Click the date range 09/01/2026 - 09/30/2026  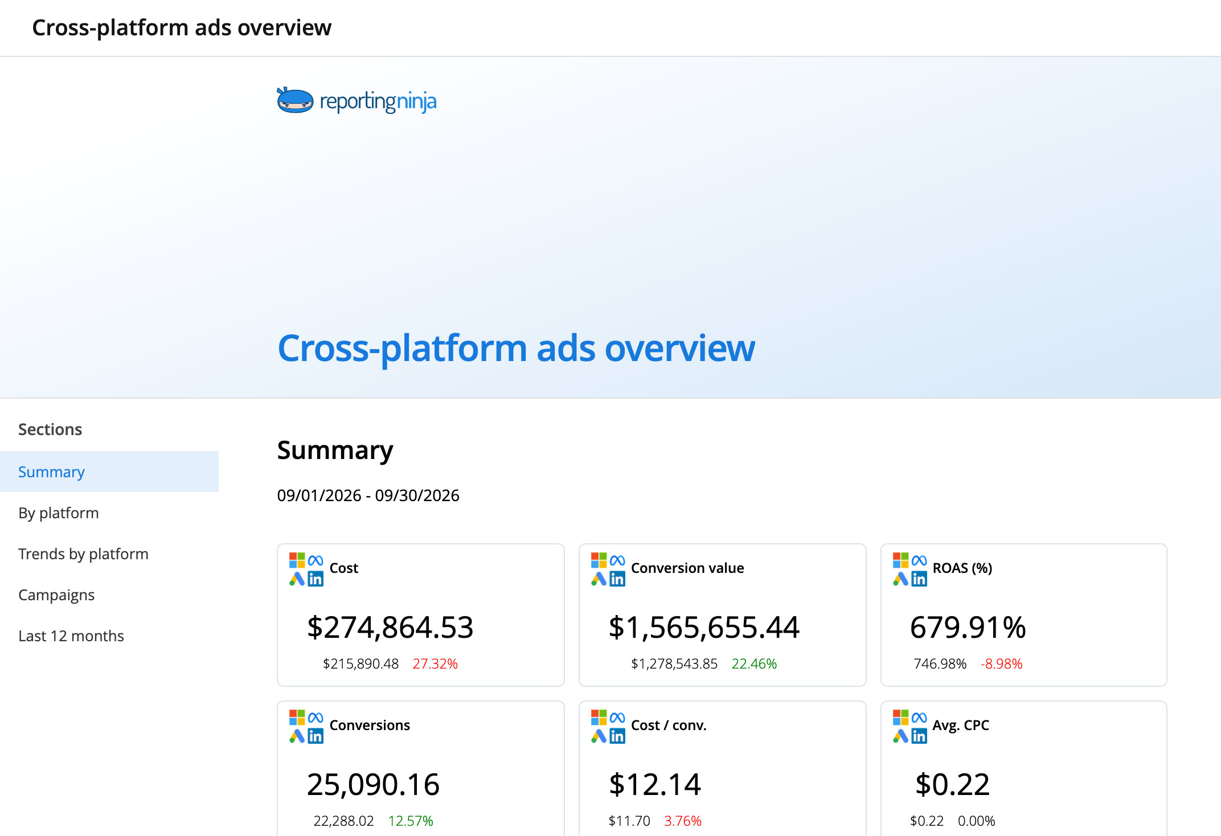tap(368, 495)
